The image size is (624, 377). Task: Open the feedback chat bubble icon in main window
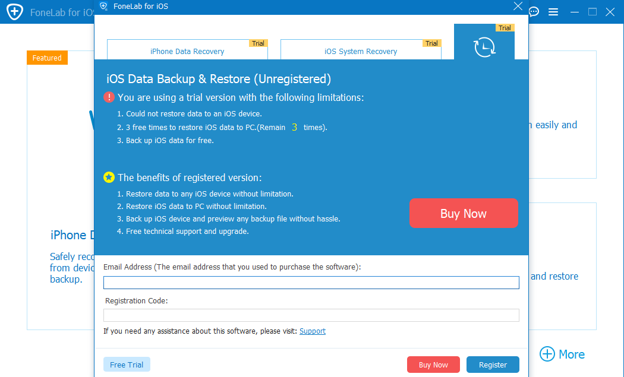click(x=534, y=12)
